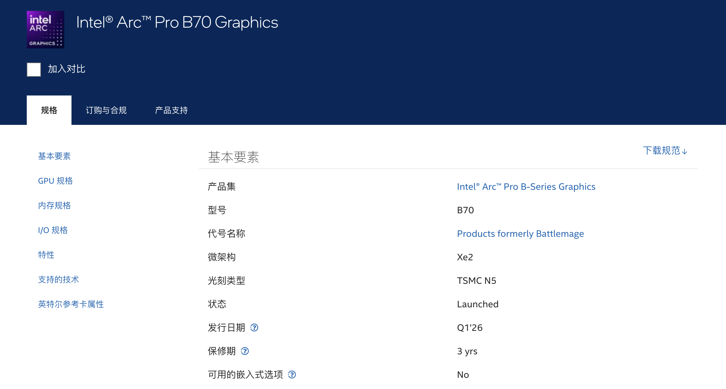
Task: Navigate to 内存规格 in sidebar
Action: click(54, 206)
